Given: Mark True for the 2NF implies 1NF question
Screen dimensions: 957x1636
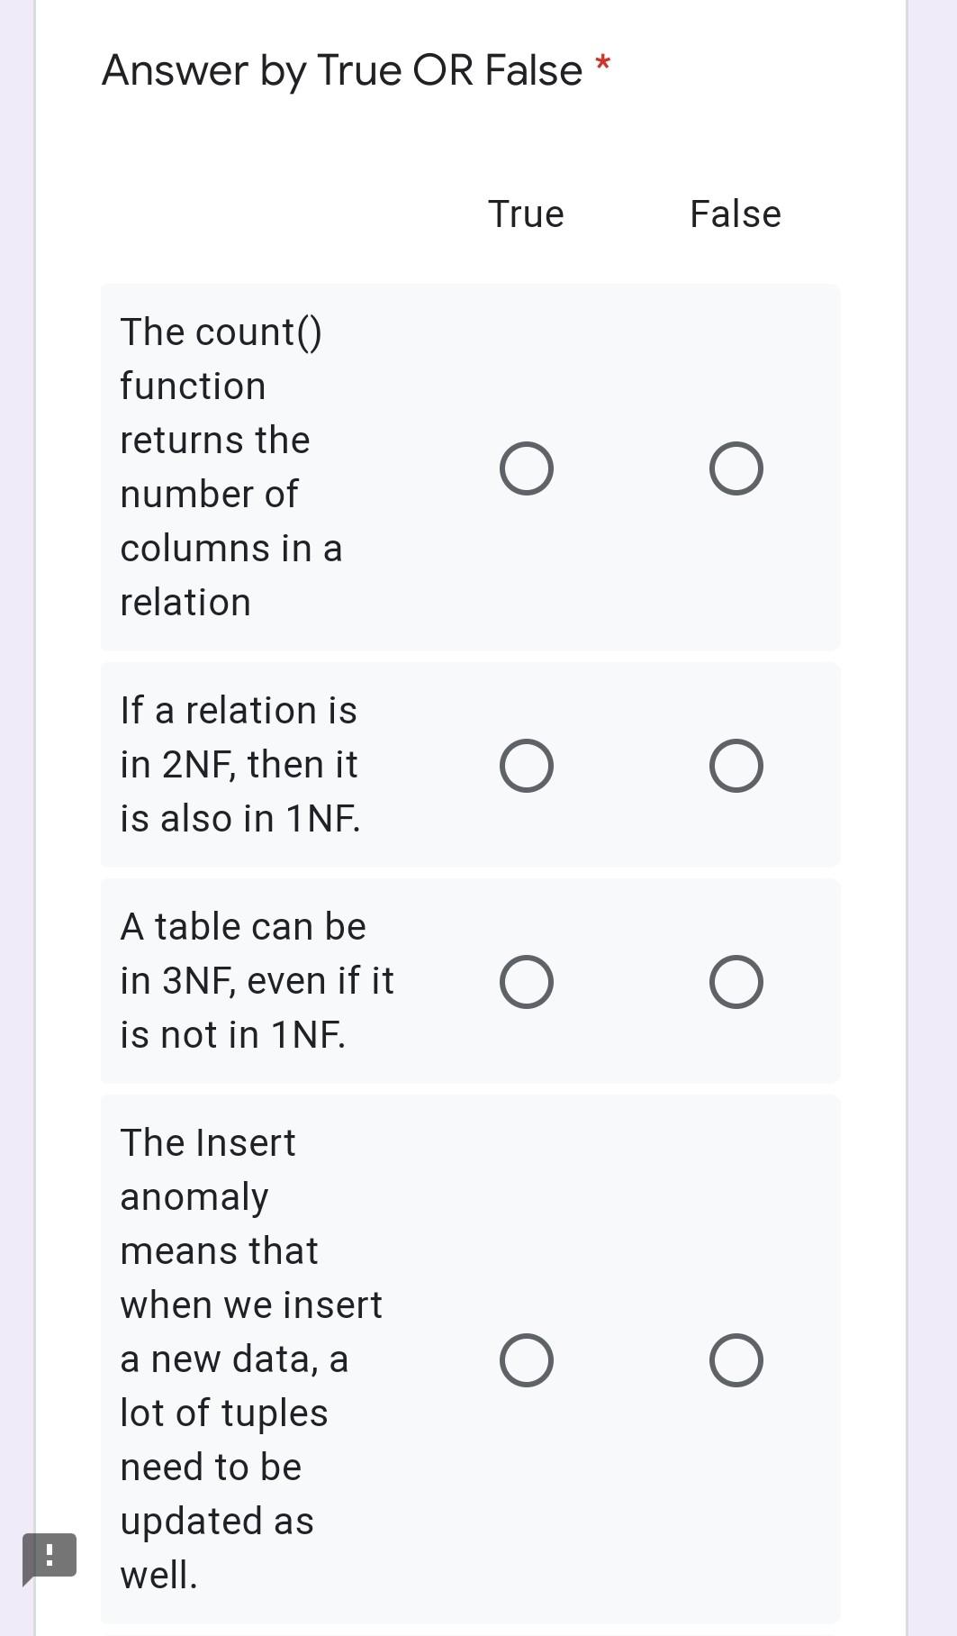Looking at the screenshot, I should click(x=528, y=765).
